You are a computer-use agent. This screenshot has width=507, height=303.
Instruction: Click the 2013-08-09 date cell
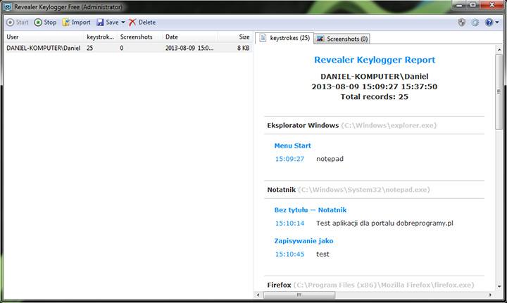point(189,48)
